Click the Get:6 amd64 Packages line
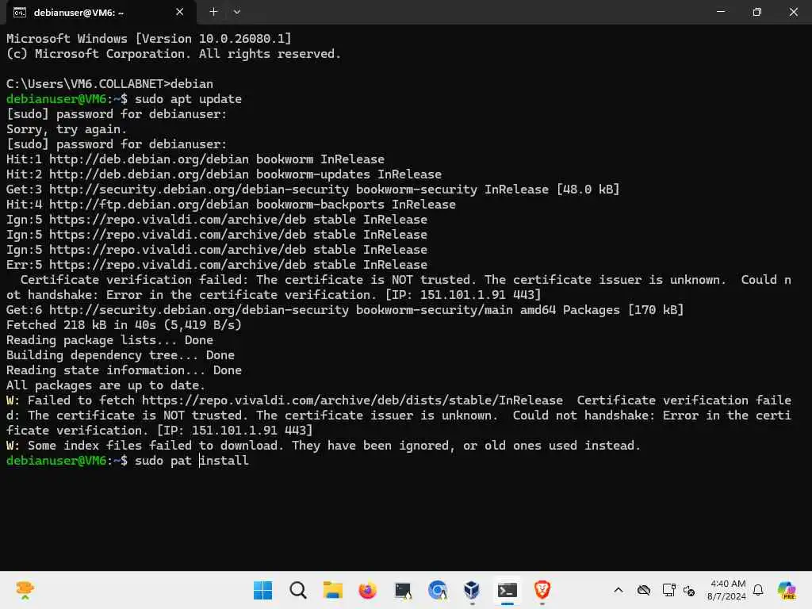 coord(345,310)
